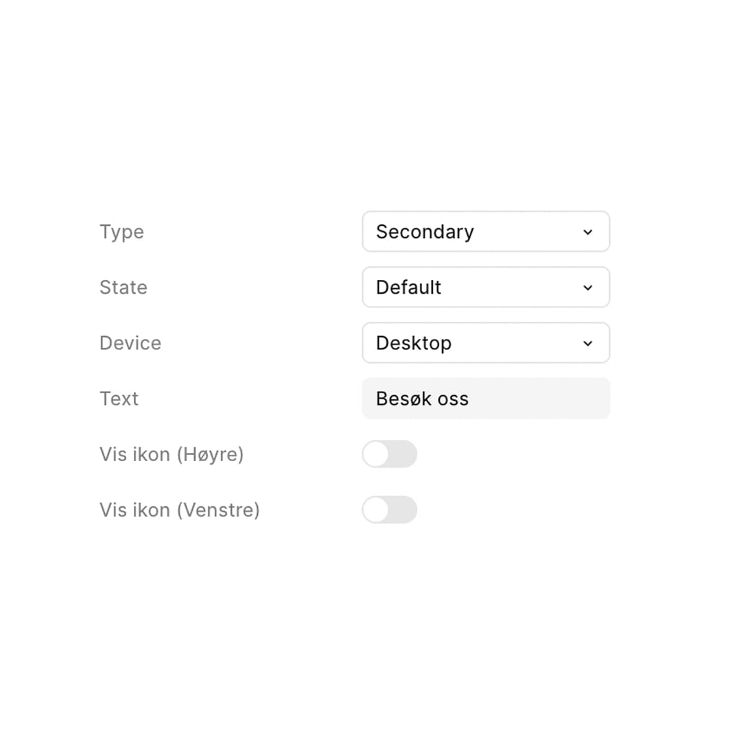This screenshot has height=741, width=741.
Task: Click the "Vis ikon (Høyre)" label
Action: coord(172,454)
